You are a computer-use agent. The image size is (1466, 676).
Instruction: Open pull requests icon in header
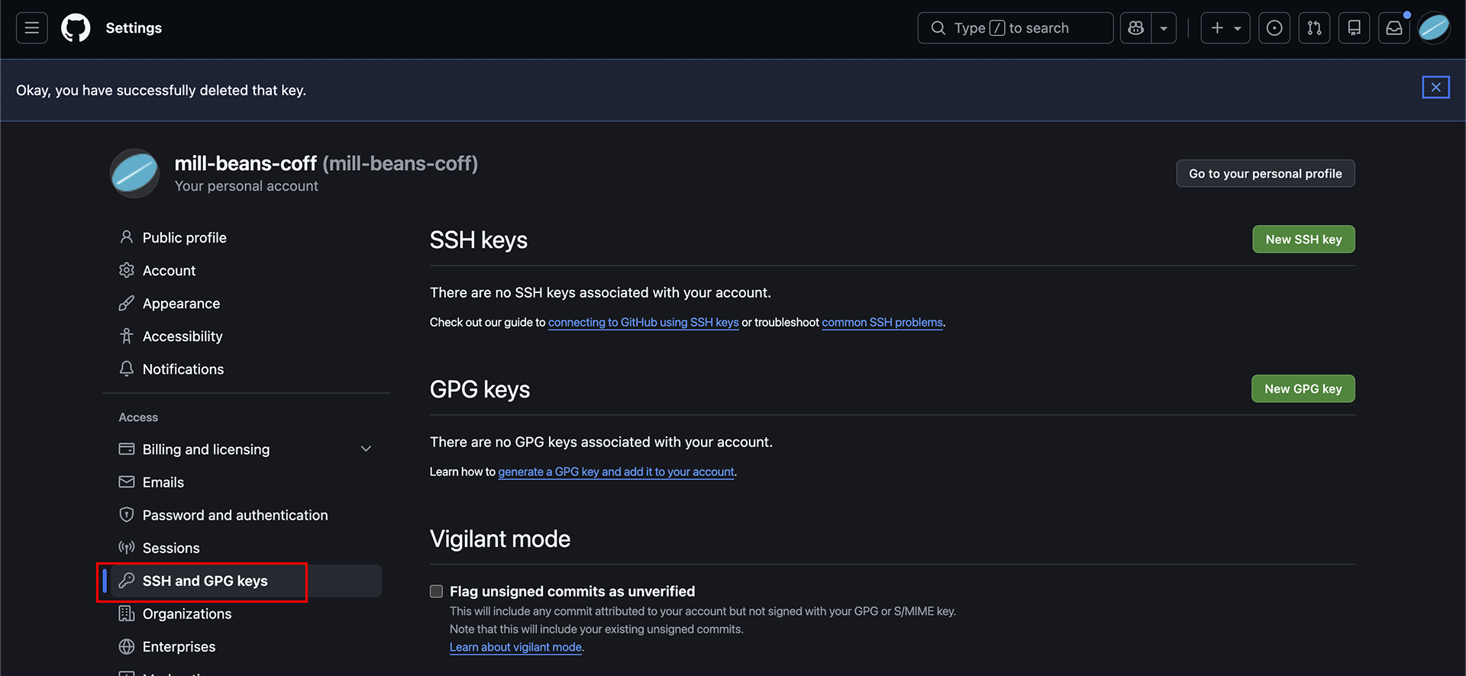(x=1314, y=28)
